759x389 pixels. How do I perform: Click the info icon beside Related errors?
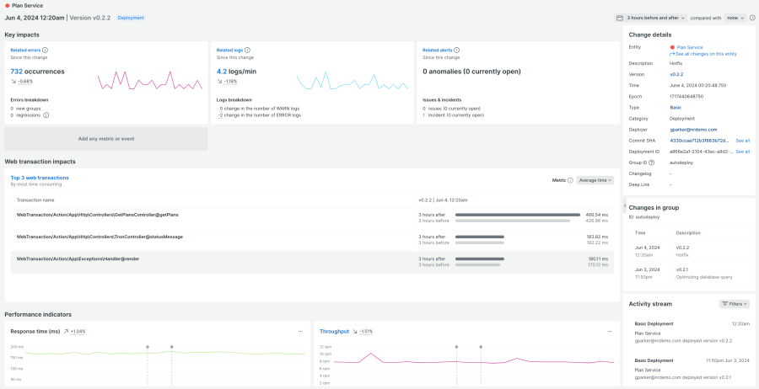45,51
